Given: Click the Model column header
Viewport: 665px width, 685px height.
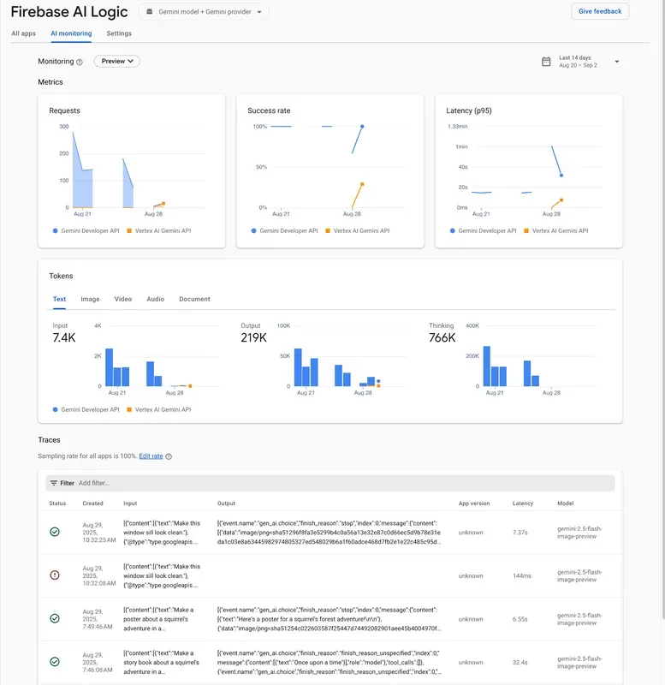Looking at the screenshot, I should click(566, 503).
